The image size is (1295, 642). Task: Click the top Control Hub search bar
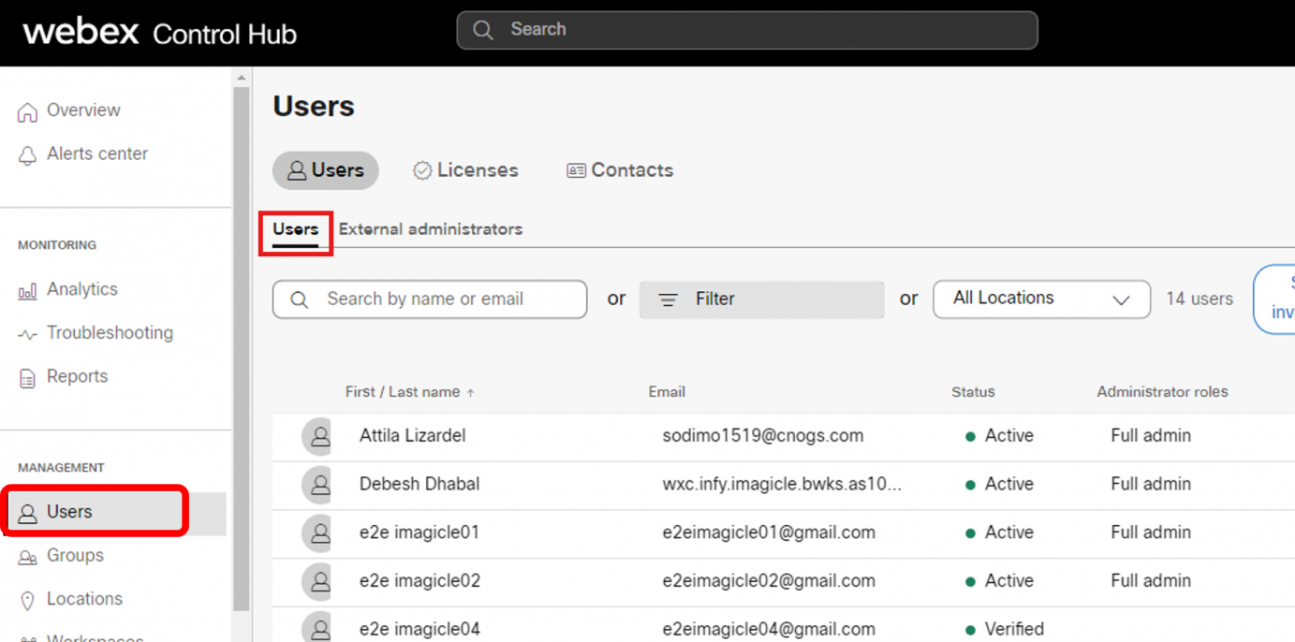[746, 30]
